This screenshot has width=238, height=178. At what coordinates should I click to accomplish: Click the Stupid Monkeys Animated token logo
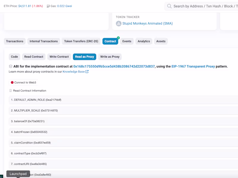point(118,24)
